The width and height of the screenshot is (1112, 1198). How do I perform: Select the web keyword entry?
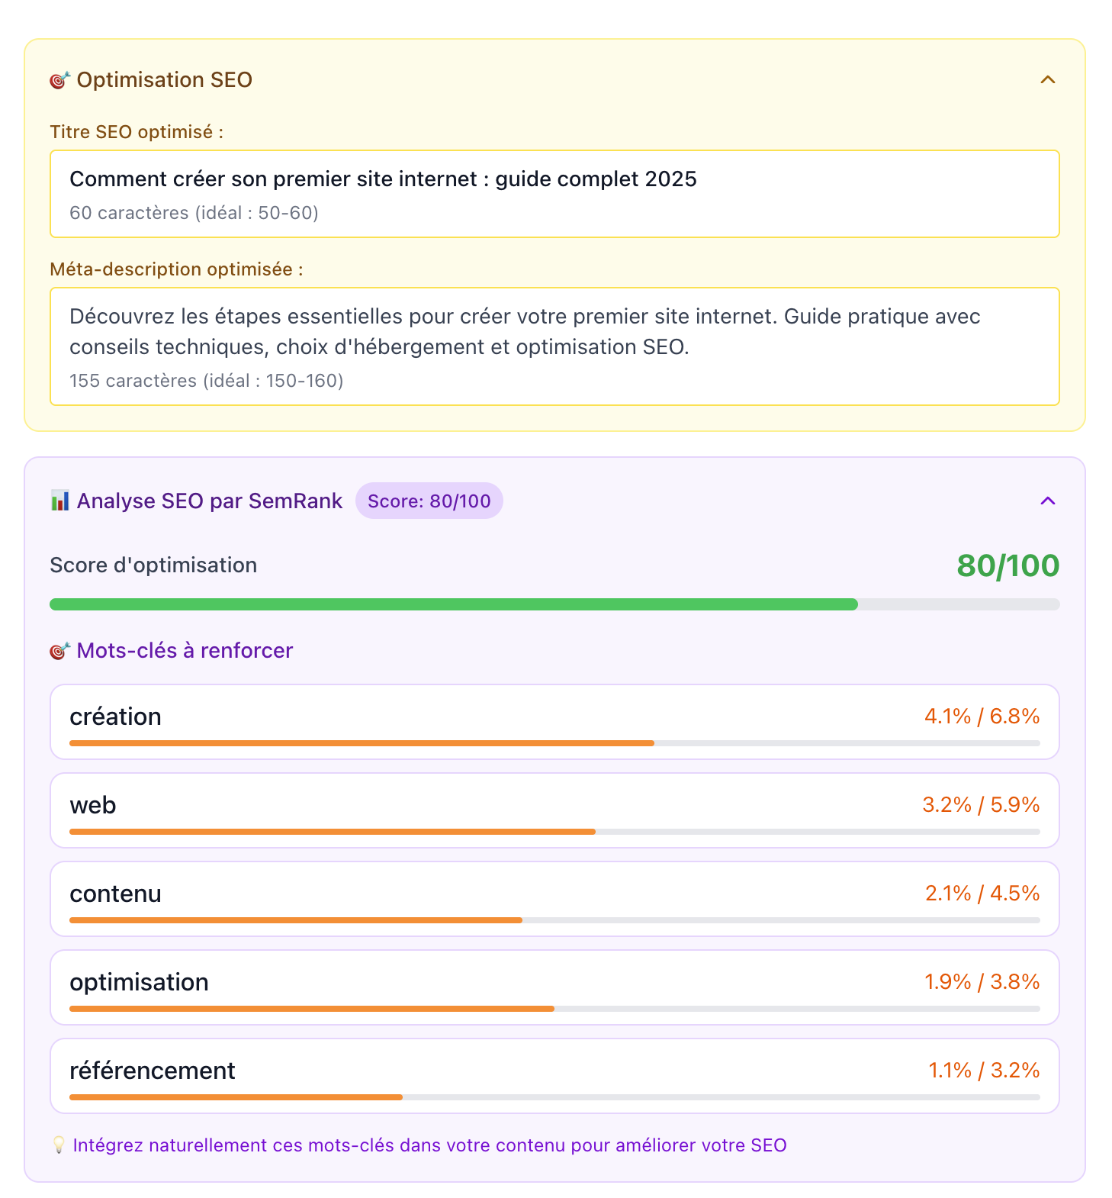[x=554, y=810]
